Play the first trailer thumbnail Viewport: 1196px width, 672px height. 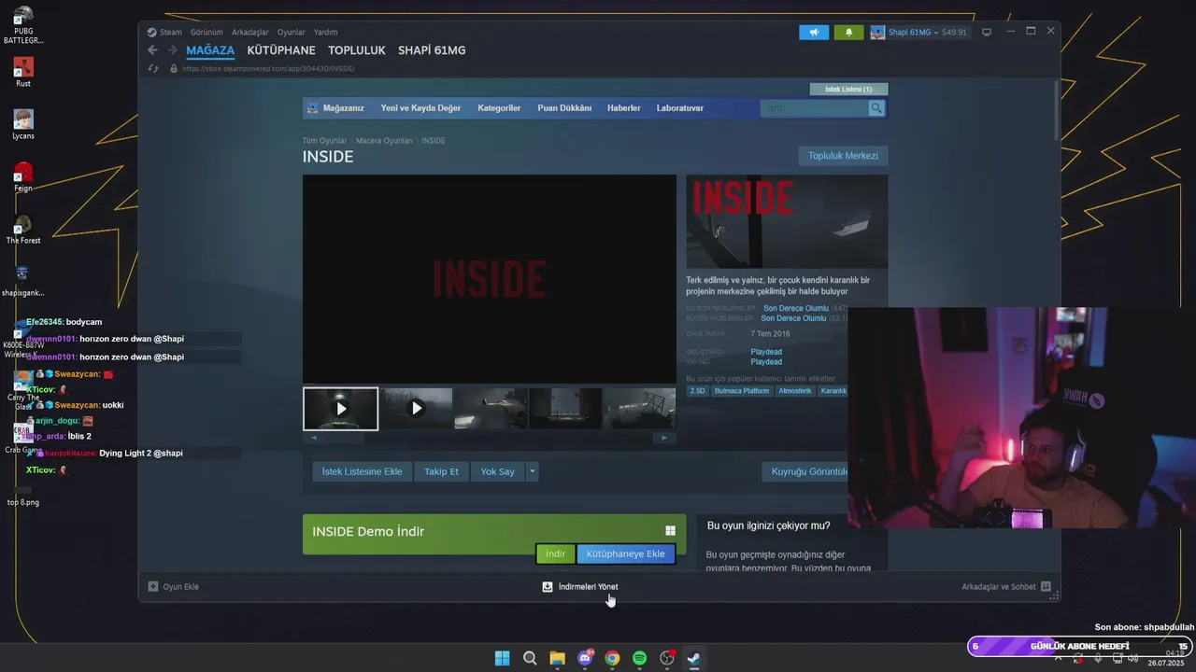coord(341,409)
